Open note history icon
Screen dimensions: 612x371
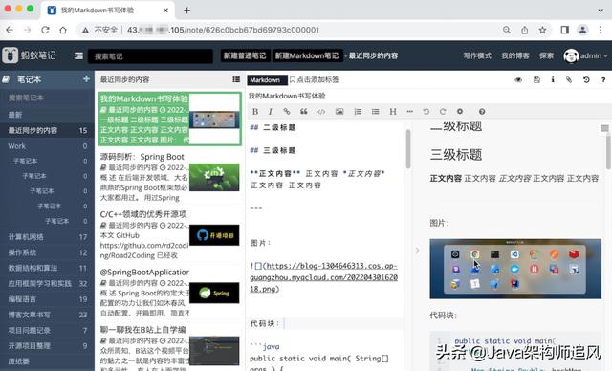pos(586,79)
